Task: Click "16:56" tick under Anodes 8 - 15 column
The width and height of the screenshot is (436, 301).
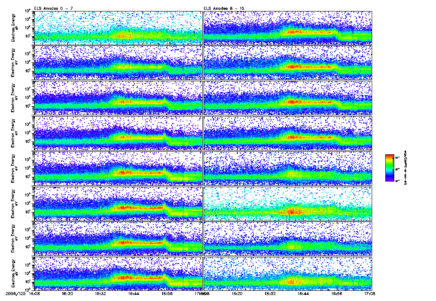Action: tap(336, 293)
